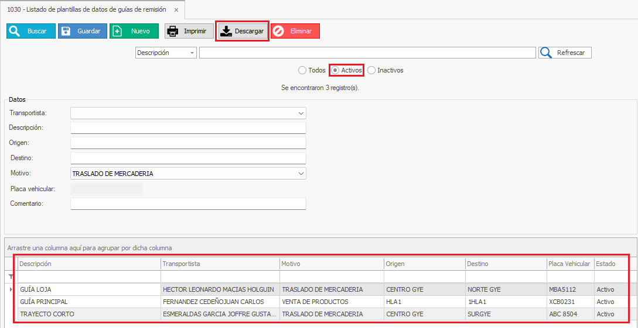Viewport: 638px width, 328px height.
Task: Select the Todos radio button
Action: [x=302, y=70]
